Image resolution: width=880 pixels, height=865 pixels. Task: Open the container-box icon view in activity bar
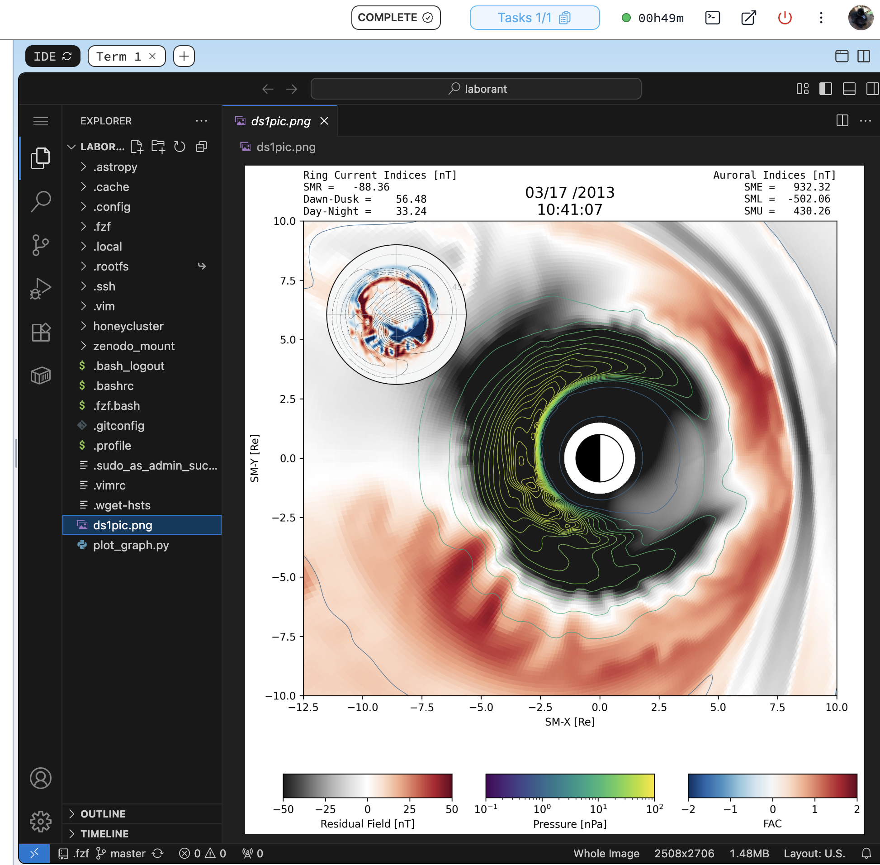click(40, 375)
